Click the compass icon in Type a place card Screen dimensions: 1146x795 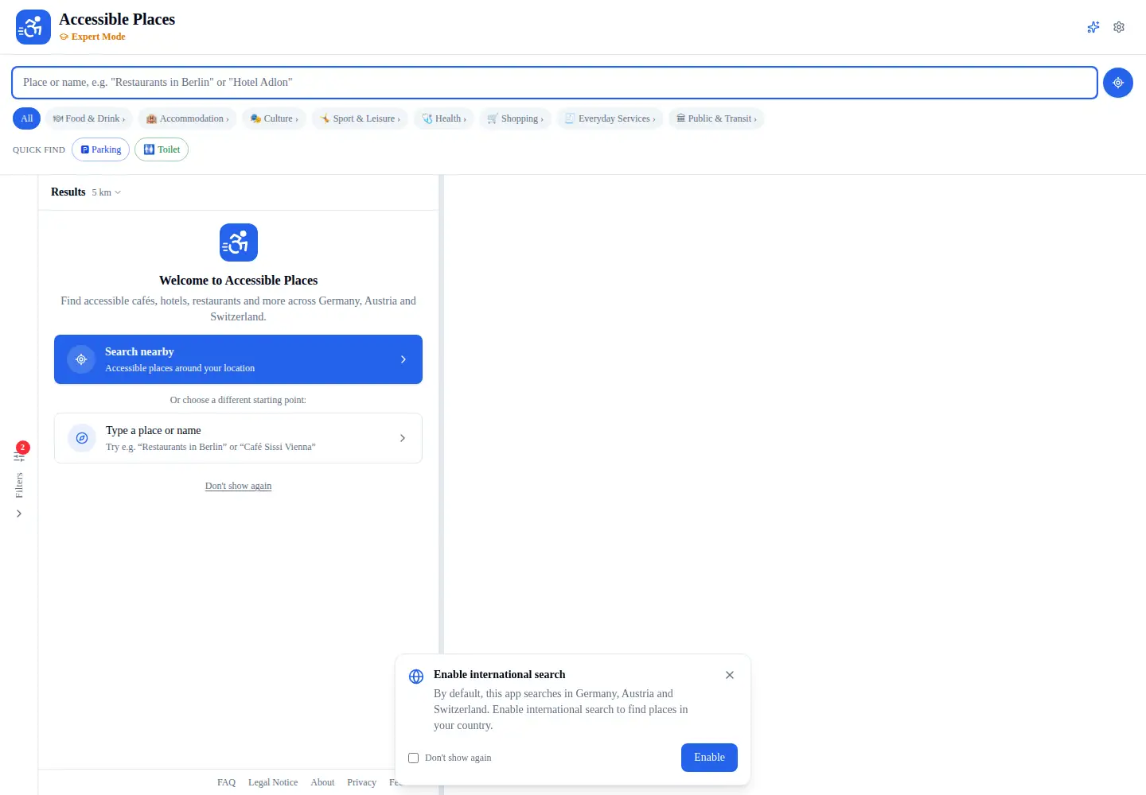pyautogui.click(x=81, y=438)
